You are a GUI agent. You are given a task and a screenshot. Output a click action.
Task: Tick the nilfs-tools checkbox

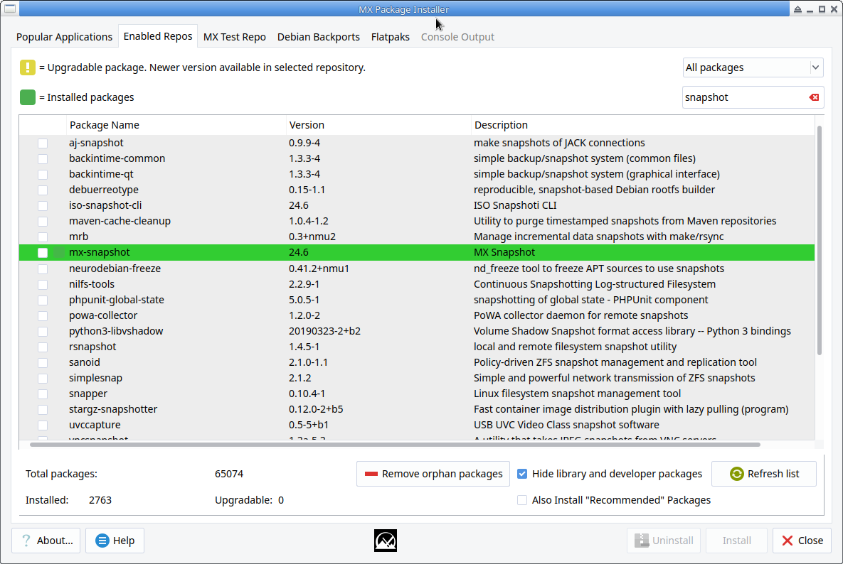coord(43,284)
